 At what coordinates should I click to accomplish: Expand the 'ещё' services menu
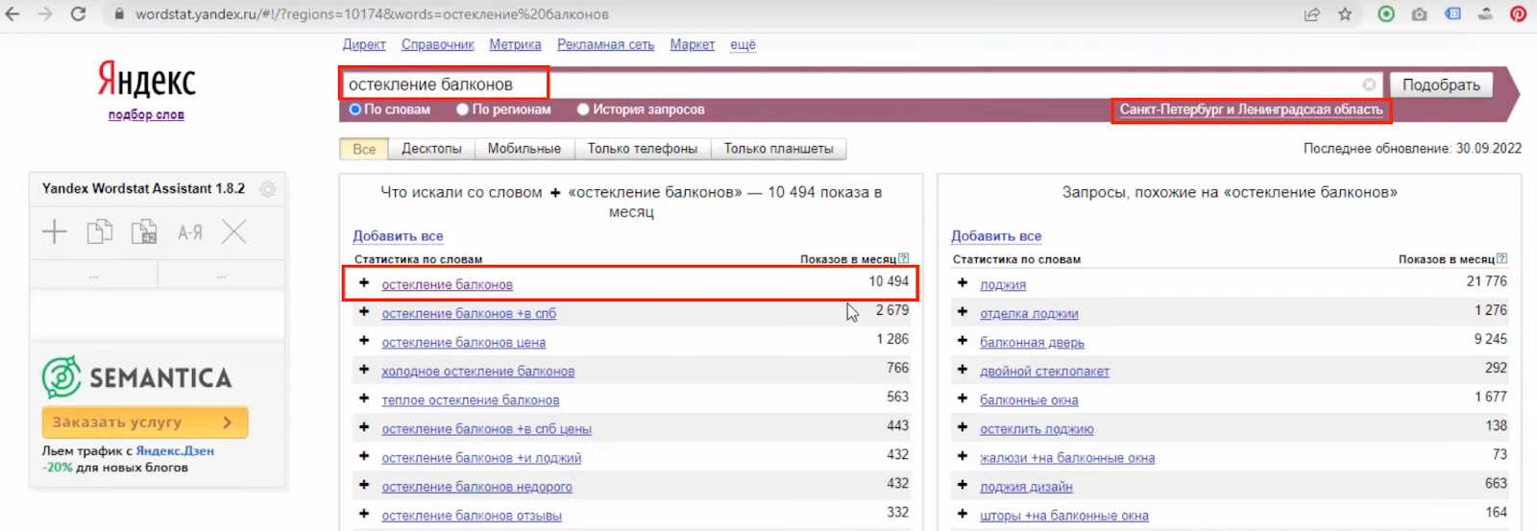(x=743, y=45)
